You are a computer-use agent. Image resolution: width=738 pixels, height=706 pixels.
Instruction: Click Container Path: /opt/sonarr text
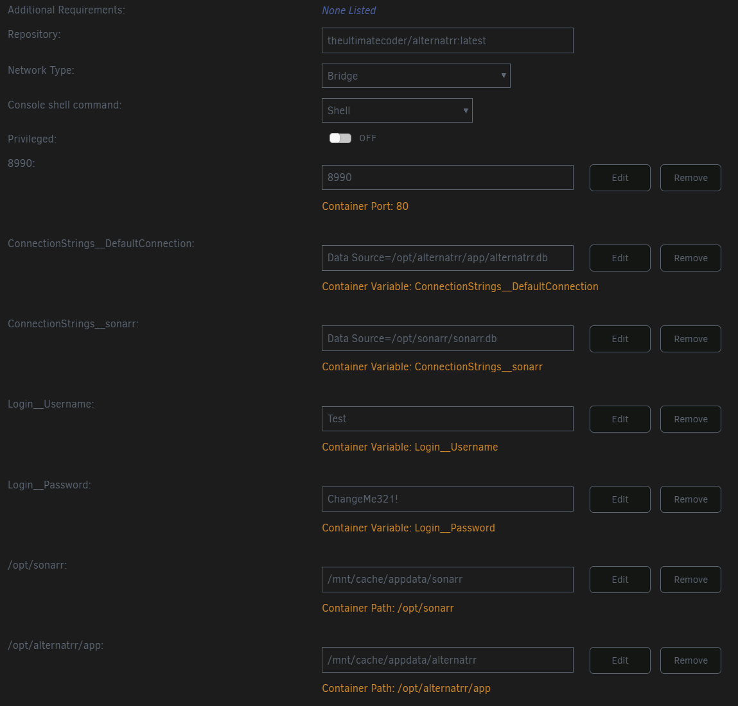tap(388, 608)
